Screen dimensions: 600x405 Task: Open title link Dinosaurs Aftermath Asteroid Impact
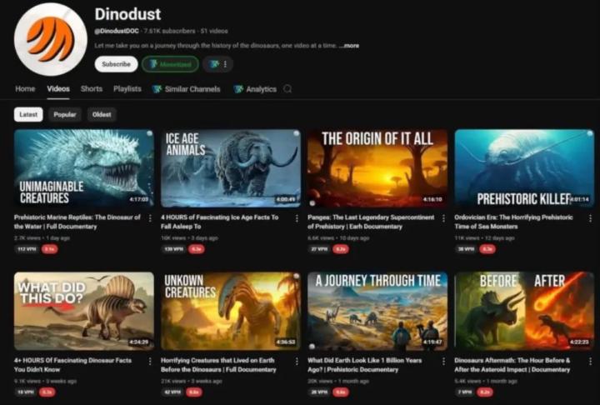[512, 365]
